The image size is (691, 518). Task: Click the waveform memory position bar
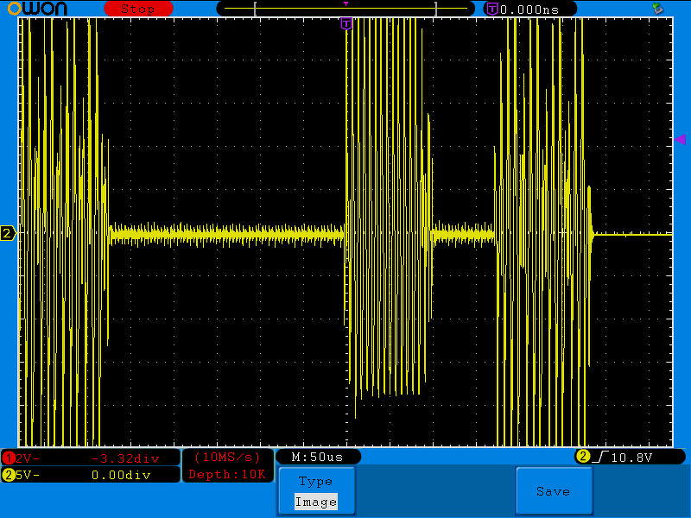(x=346, y=9)
